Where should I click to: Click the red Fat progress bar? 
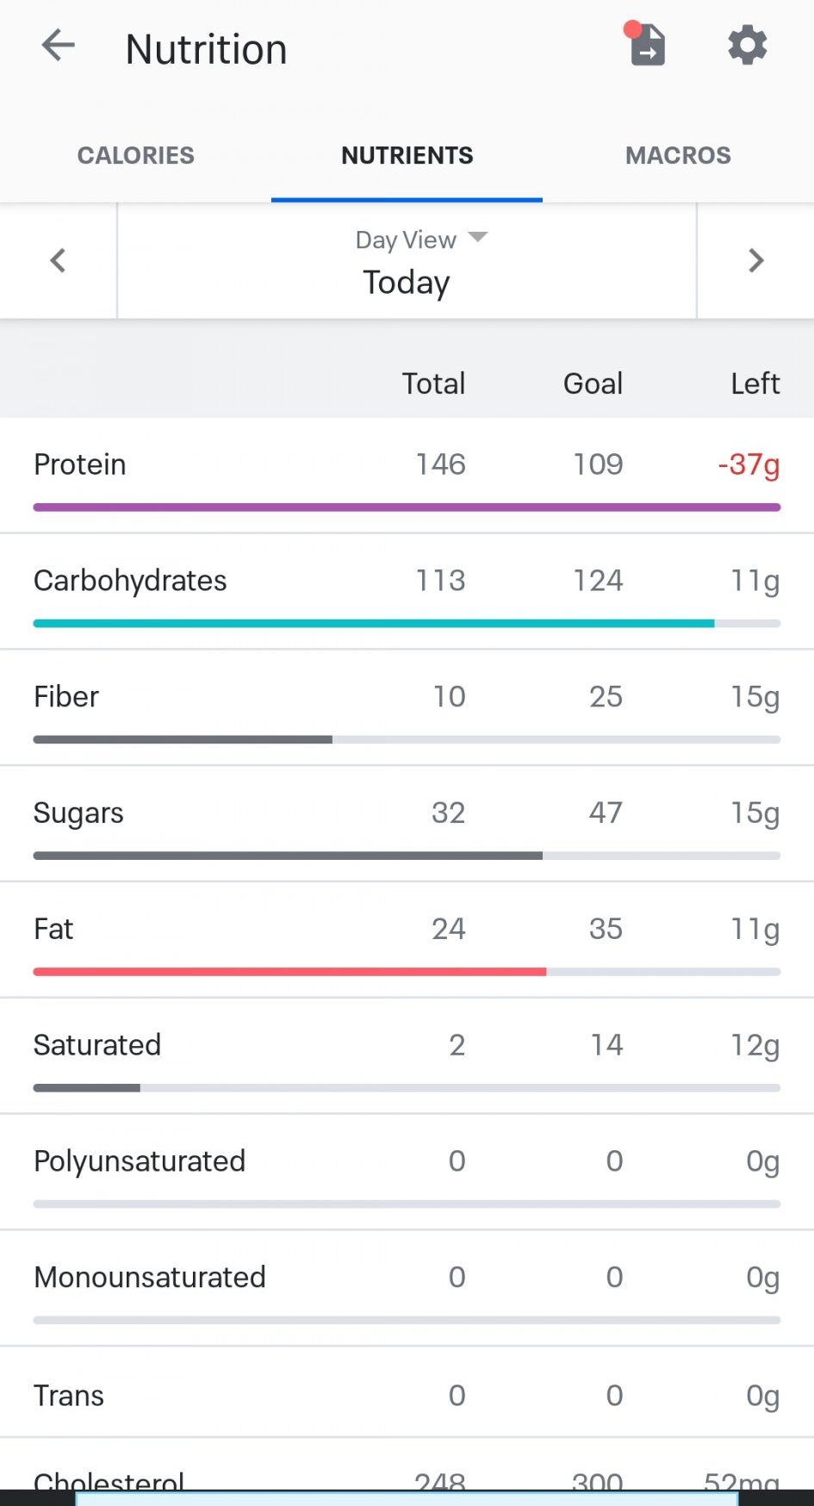pos(289,972)
